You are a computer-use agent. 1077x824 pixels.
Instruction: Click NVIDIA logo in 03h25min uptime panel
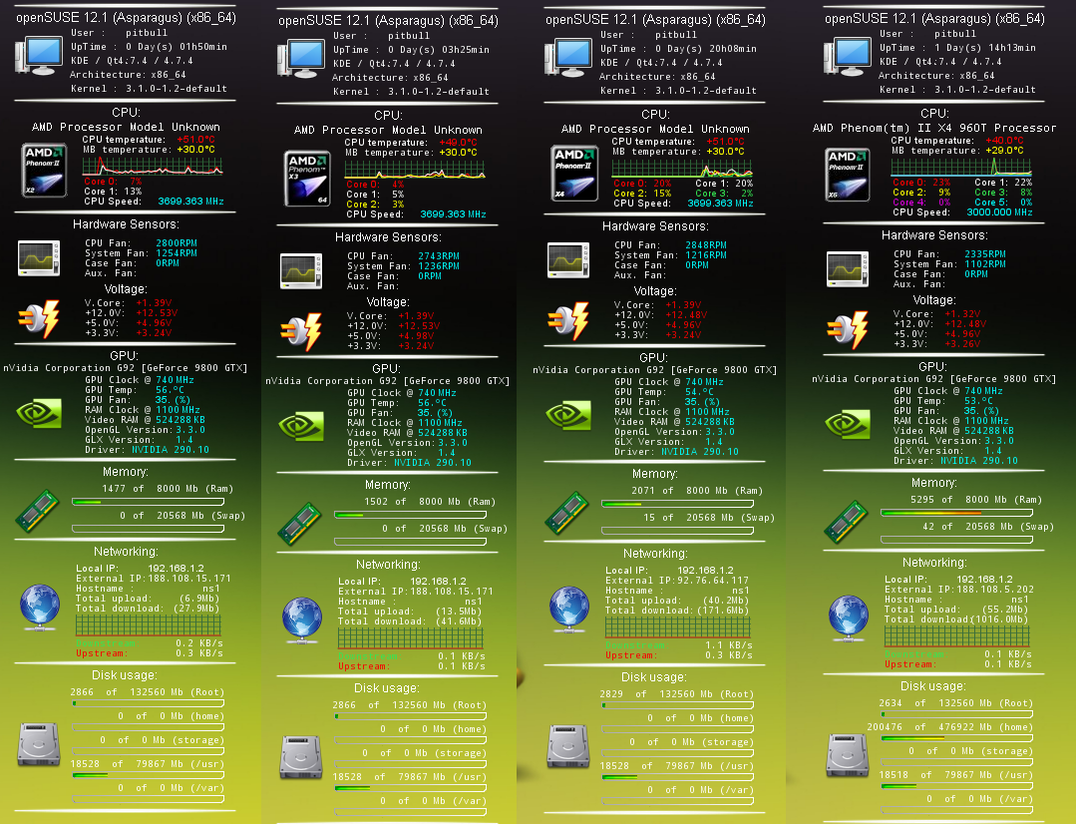[x=301, y=426]
